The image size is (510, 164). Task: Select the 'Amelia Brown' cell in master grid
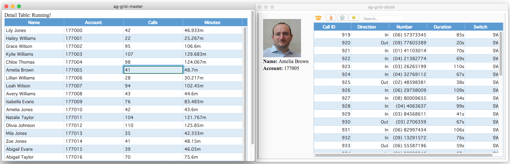[x=34, y=70]
